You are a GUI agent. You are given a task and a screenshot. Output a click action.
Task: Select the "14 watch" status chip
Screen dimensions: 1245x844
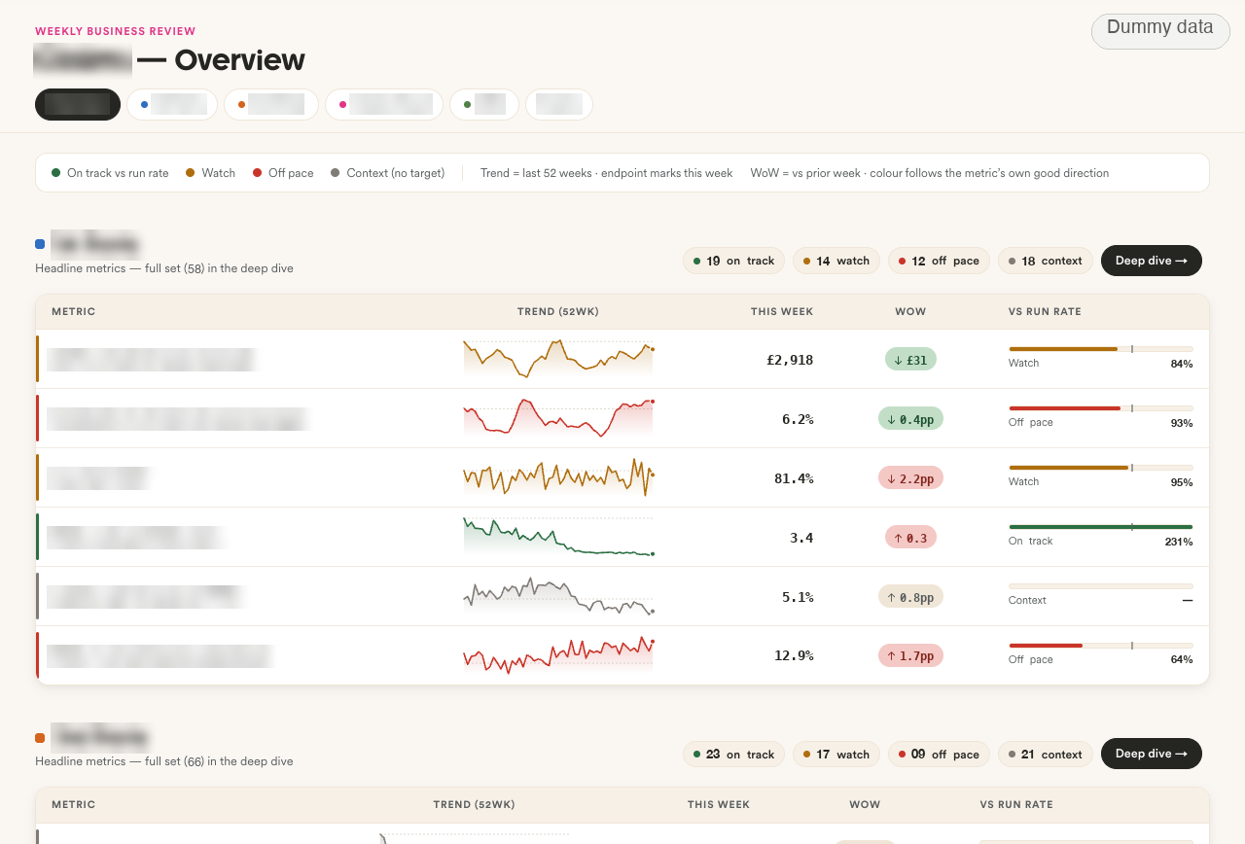[836, 261]
